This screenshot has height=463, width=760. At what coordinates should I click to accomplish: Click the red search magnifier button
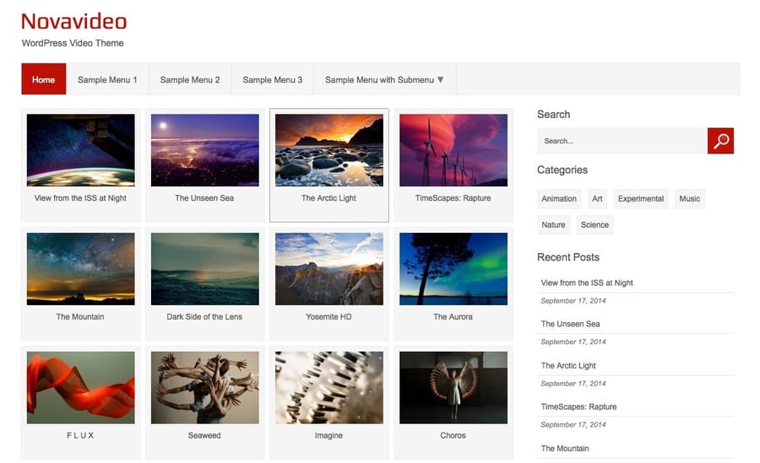[720, 141]
